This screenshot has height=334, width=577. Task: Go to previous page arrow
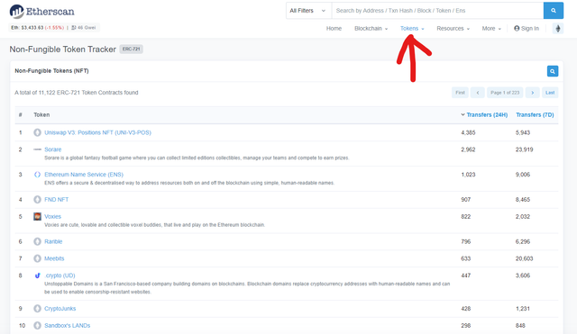point(478,93)
